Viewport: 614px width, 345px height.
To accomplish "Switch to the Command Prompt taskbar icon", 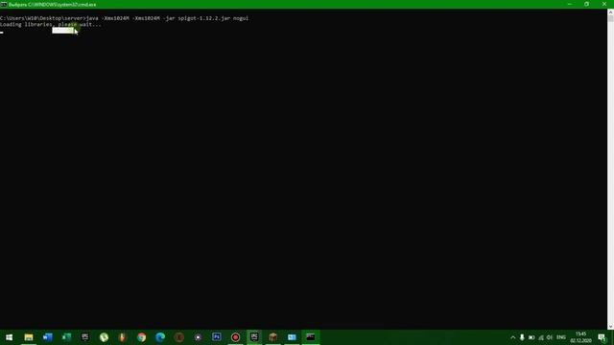I will (311, 337).
